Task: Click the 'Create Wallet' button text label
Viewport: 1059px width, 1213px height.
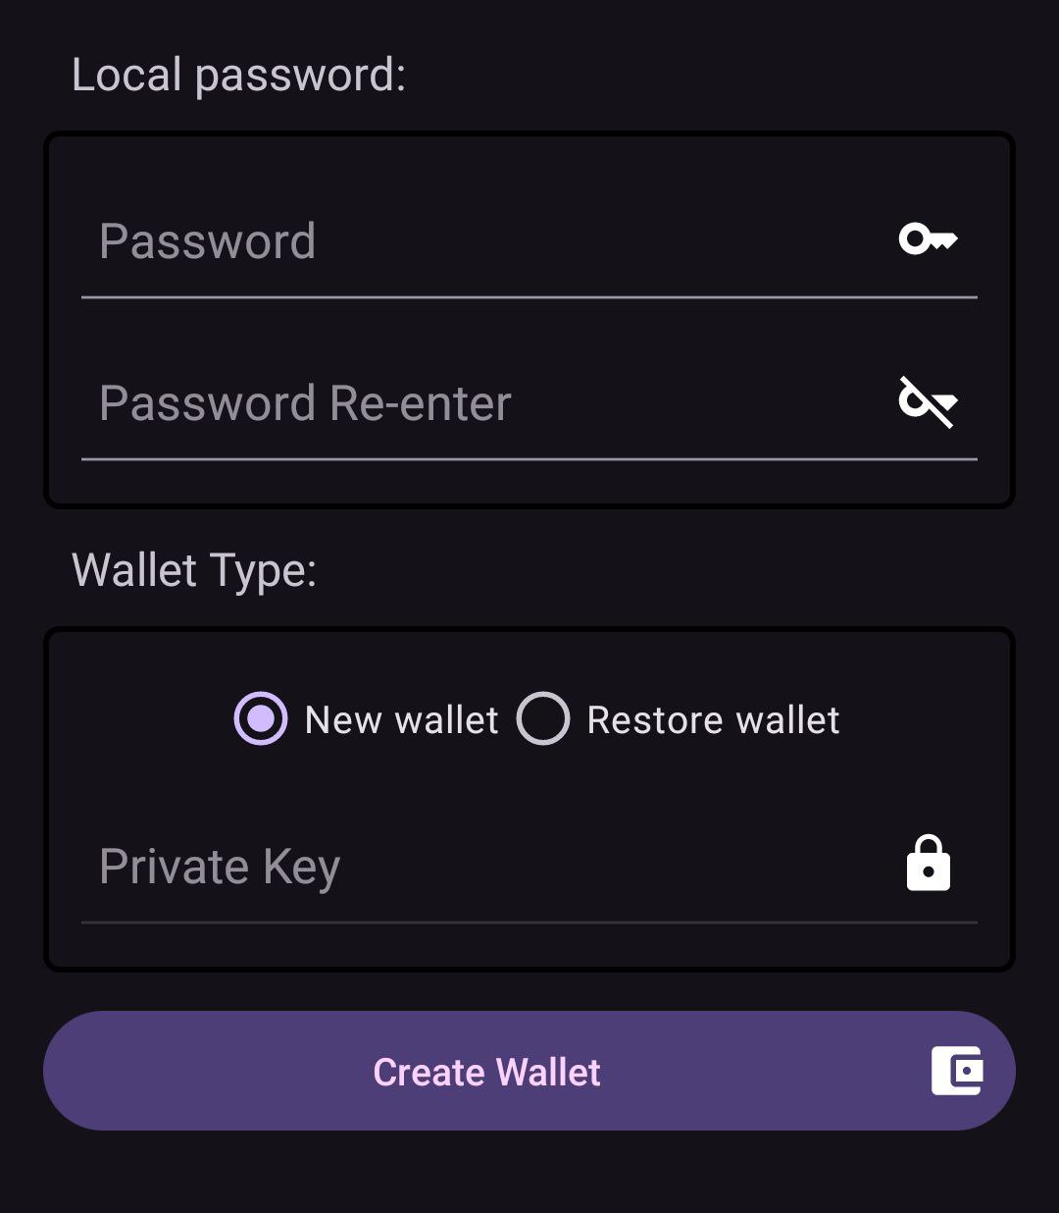Action: [487, 1072]
